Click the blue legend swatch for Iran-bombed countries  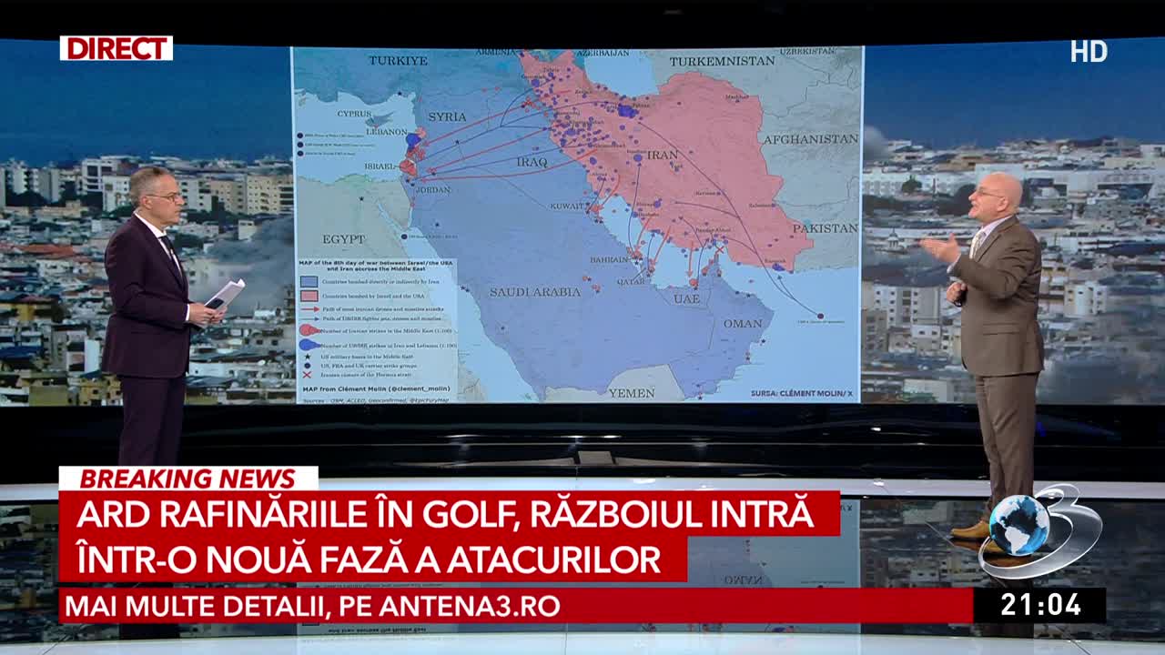coord(309,282)
